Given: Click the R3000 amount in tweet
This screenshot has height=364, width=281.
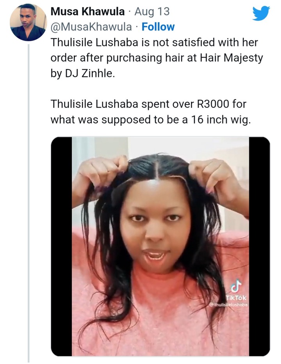Looking at the screenshot, I should coord(213,104).
